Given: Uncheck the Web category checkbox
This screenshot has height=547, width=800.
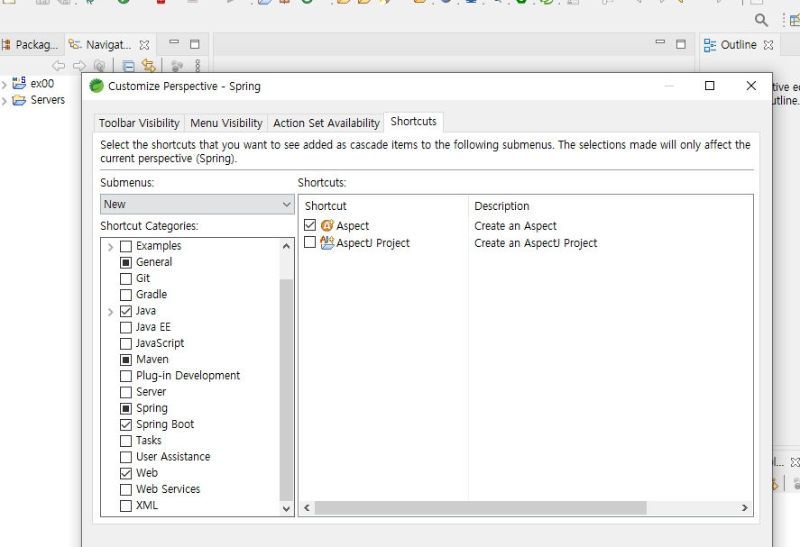Looking at the screenshot, I should (125, 474).
